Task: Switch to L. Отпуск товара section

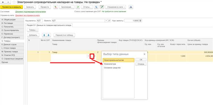Action: 12,48
